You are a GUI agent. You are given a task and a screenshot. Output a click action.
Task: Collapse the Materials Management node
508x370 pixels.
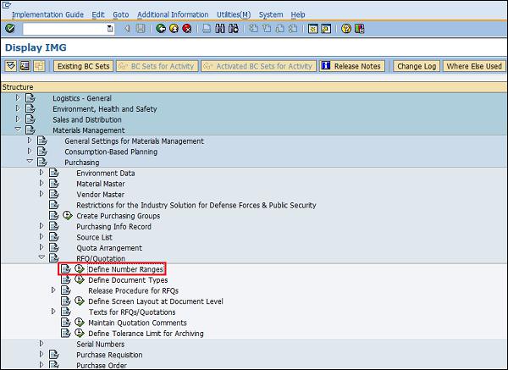coord(18,130)
